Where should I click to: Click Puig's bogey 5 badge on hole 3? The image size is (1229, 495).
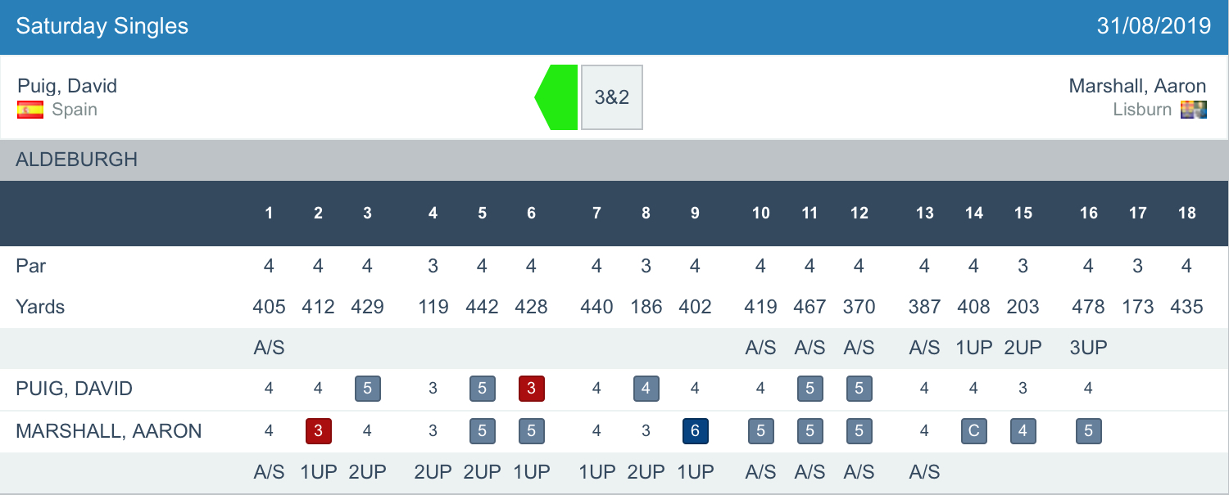click(x=367, y=389)
